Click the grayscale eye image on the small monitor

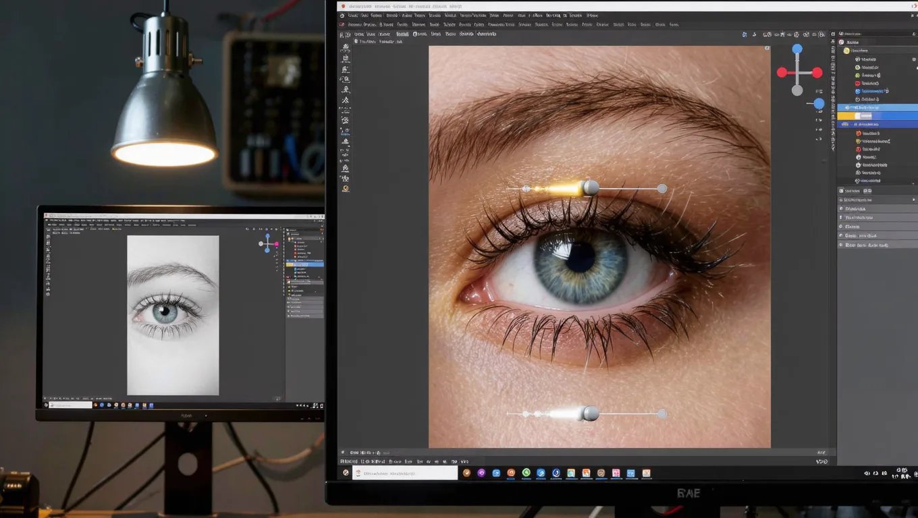click(x=173, y=315)
